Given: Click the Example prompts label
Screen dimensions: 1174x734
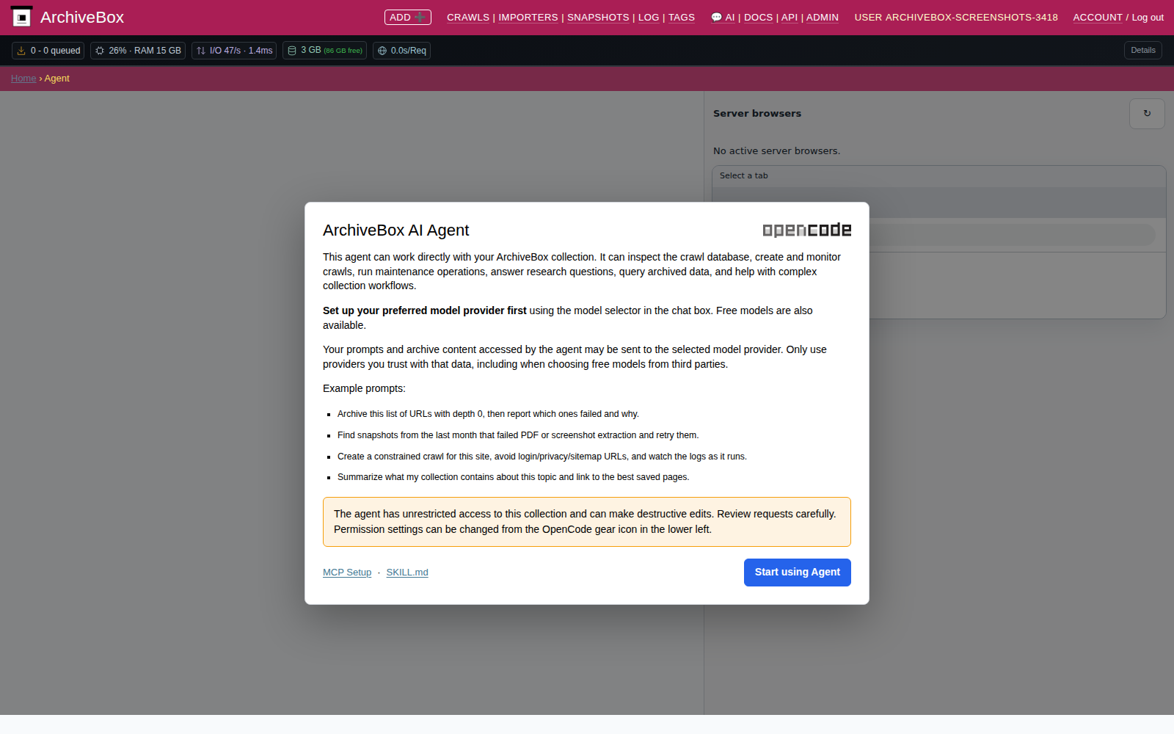Looking at the screenshot, I should click(364, 388).
